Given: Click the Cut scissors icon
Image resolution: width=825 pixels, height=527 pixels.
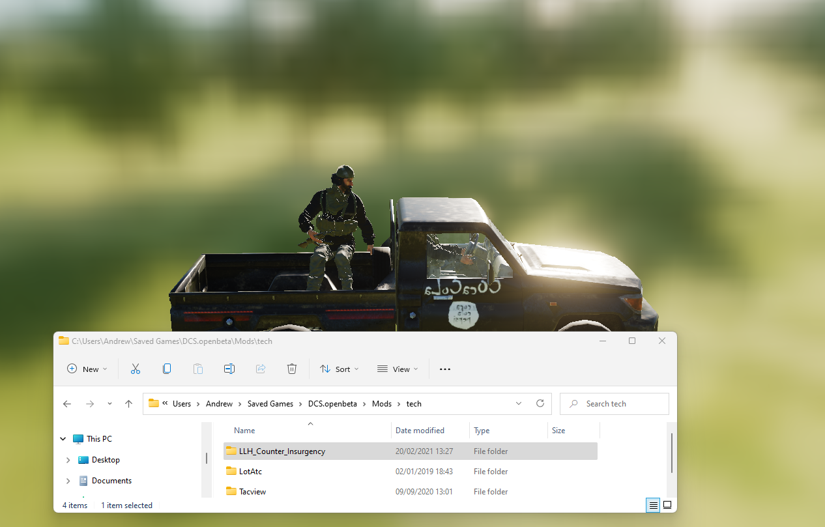Looking at the screenshot, I should (136, 369).
